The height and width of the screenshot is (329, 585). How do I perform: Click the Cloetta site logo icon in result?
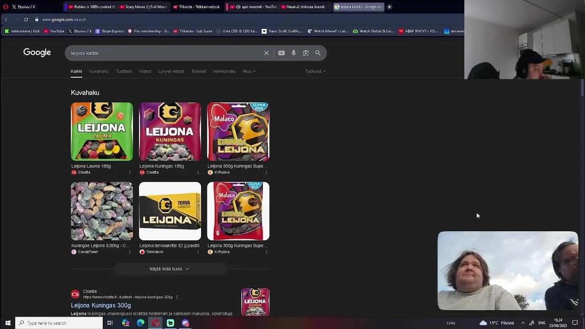[75, 294]
